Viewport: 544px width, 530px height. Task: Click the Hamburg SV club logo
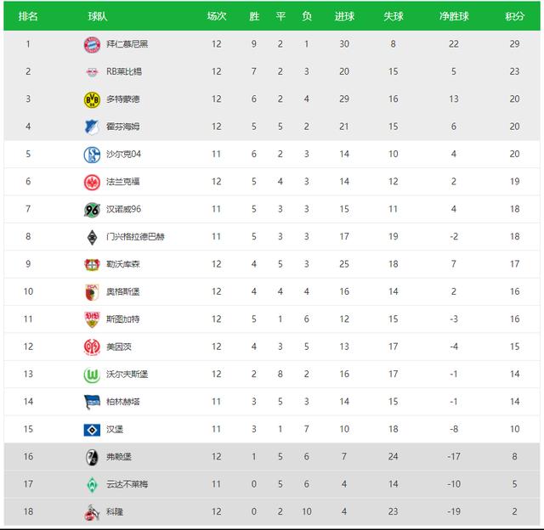[92, 430]
